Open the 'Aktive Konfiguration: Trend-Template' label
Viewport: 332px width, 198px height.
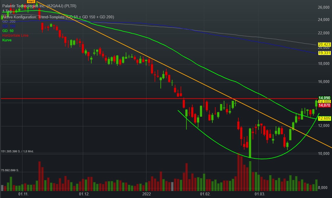[x=58, y=17]
